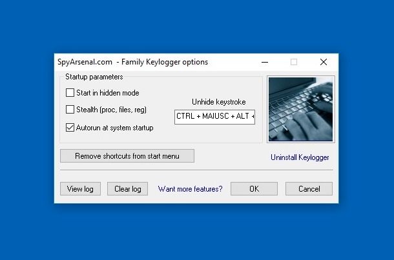Click Remove shortcuts from start menu button
The height and width of the screenshot is (260, 394).
click(127, 156)
